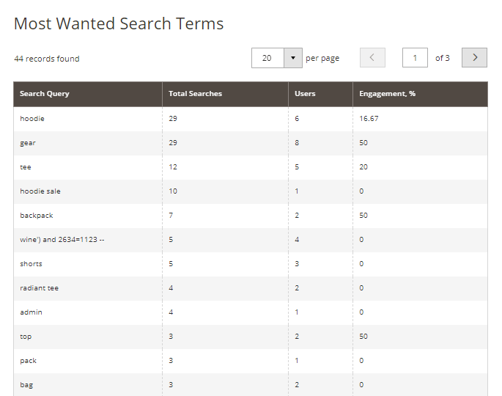Go to the next page arrow

pos(474,58)
